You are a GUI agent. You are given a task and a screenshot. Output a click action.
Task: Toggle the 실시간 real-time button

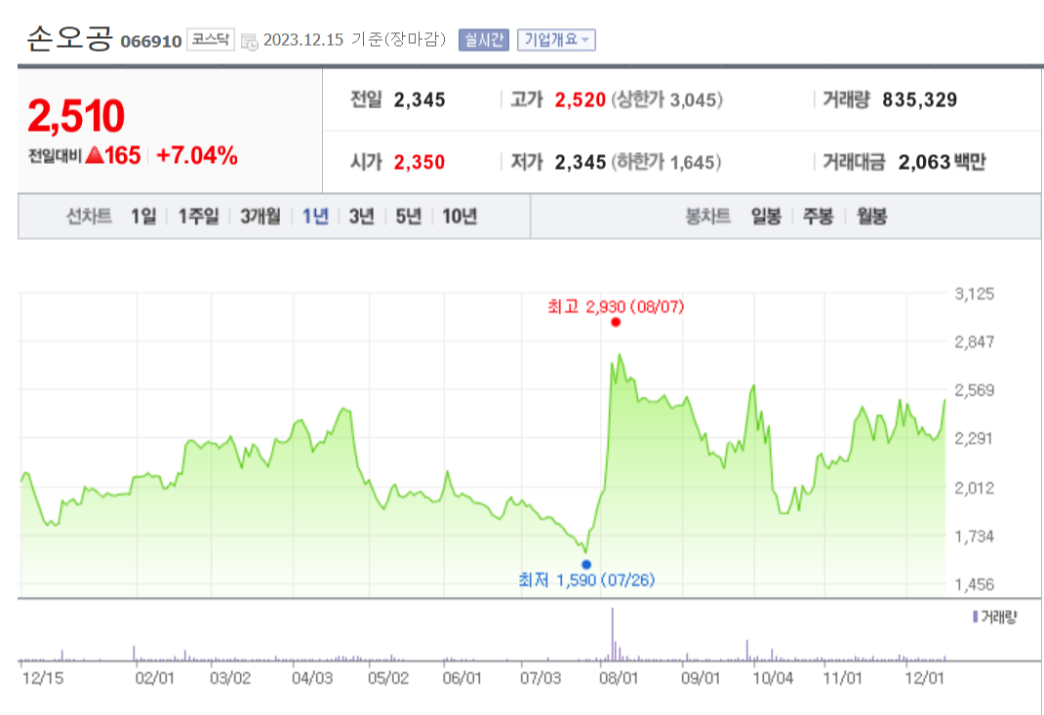pyautogui.click(x=483, y=40)
